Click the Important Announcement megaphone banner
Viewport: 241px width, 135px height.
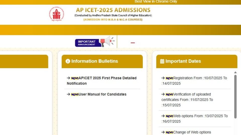95,42
